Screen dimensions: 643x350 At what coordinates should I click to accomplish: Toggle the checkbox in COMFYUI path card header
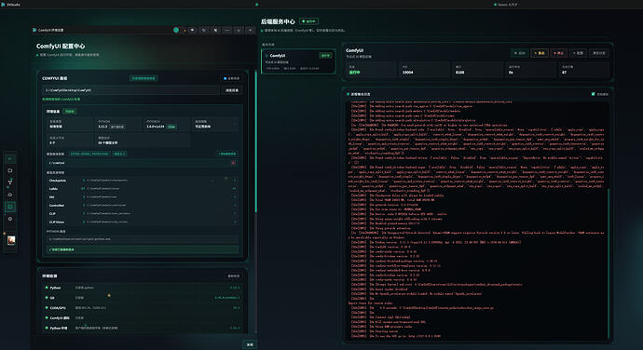point(225,78)
